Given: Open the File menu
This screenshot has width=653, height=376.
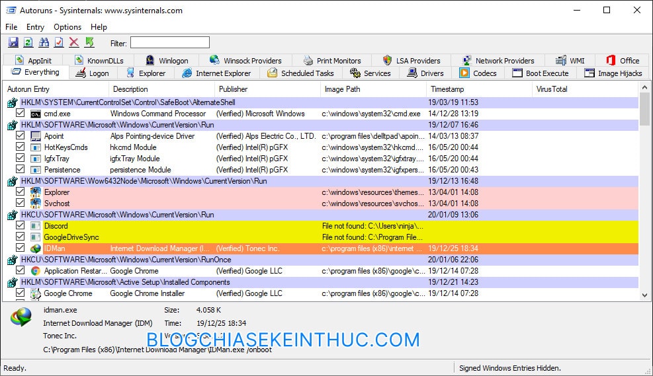Looking at the screenshot, I should tap(11, 27).
